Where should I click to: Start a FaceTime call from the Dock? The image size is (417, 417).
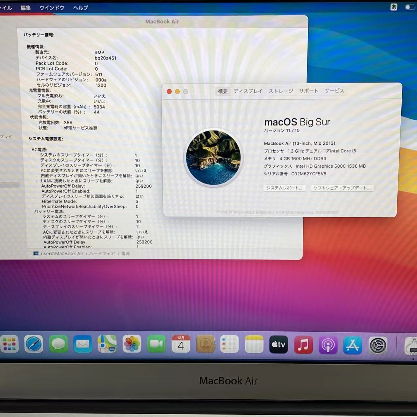(156, 344)
